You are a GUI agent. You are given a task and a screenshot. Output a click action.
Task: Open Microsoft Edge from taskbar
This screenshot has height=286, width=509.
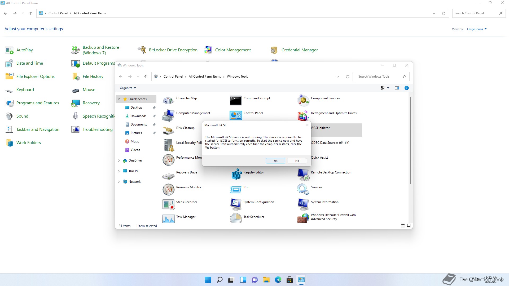click(278, 280)
